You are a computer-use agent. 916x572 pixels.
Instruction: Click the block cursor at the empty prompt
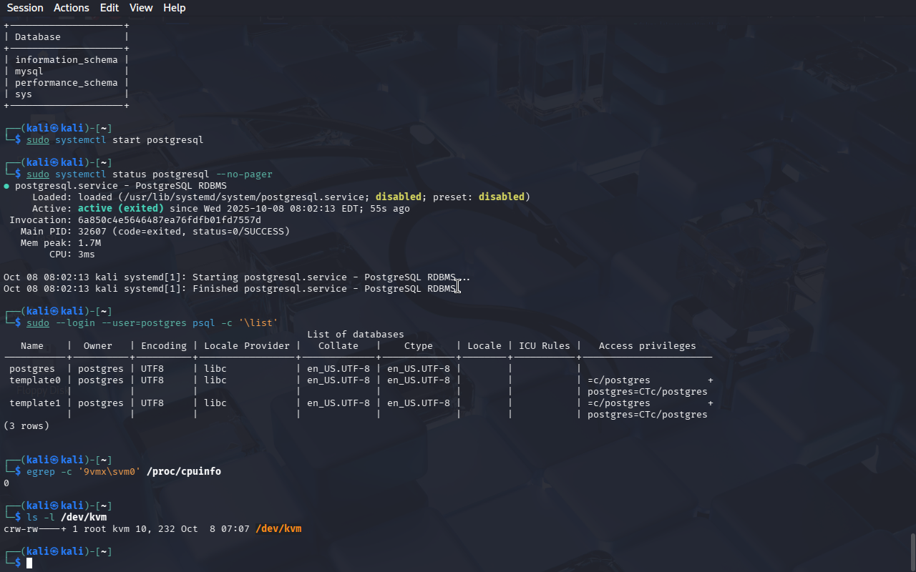click(x=29, y=563)
